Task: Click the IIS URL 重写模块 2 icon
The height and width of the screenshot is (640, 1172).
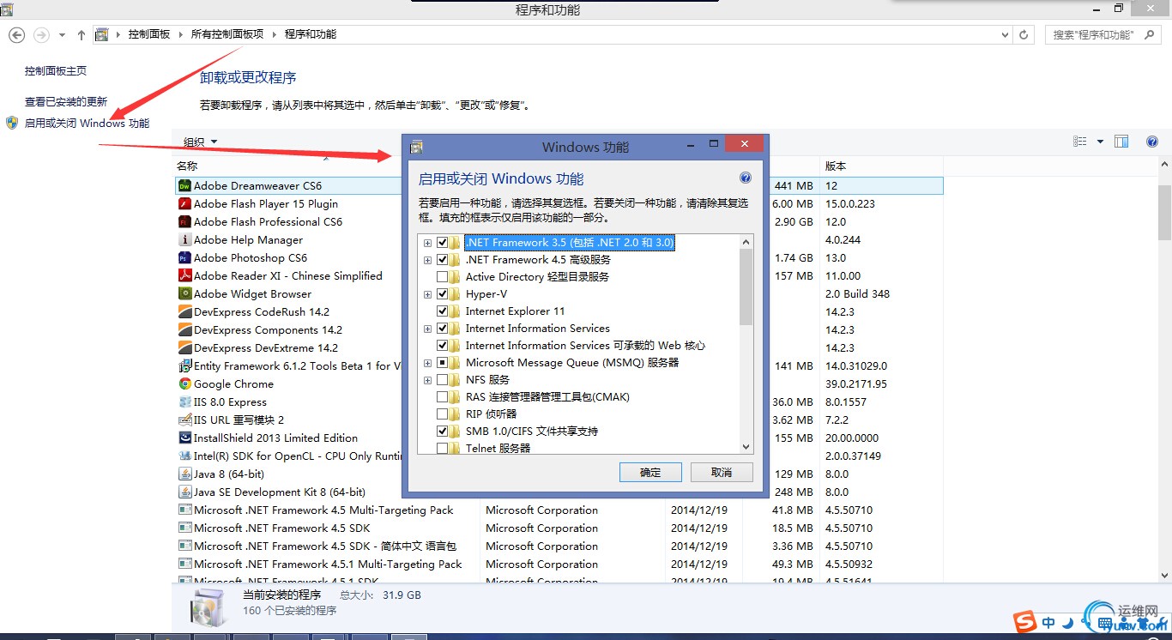Action: coord(184,420)
